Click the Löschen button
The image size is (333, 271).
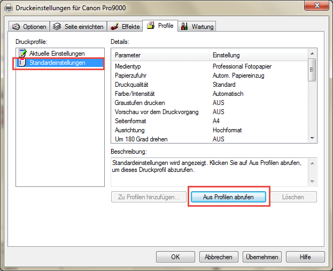293,197
